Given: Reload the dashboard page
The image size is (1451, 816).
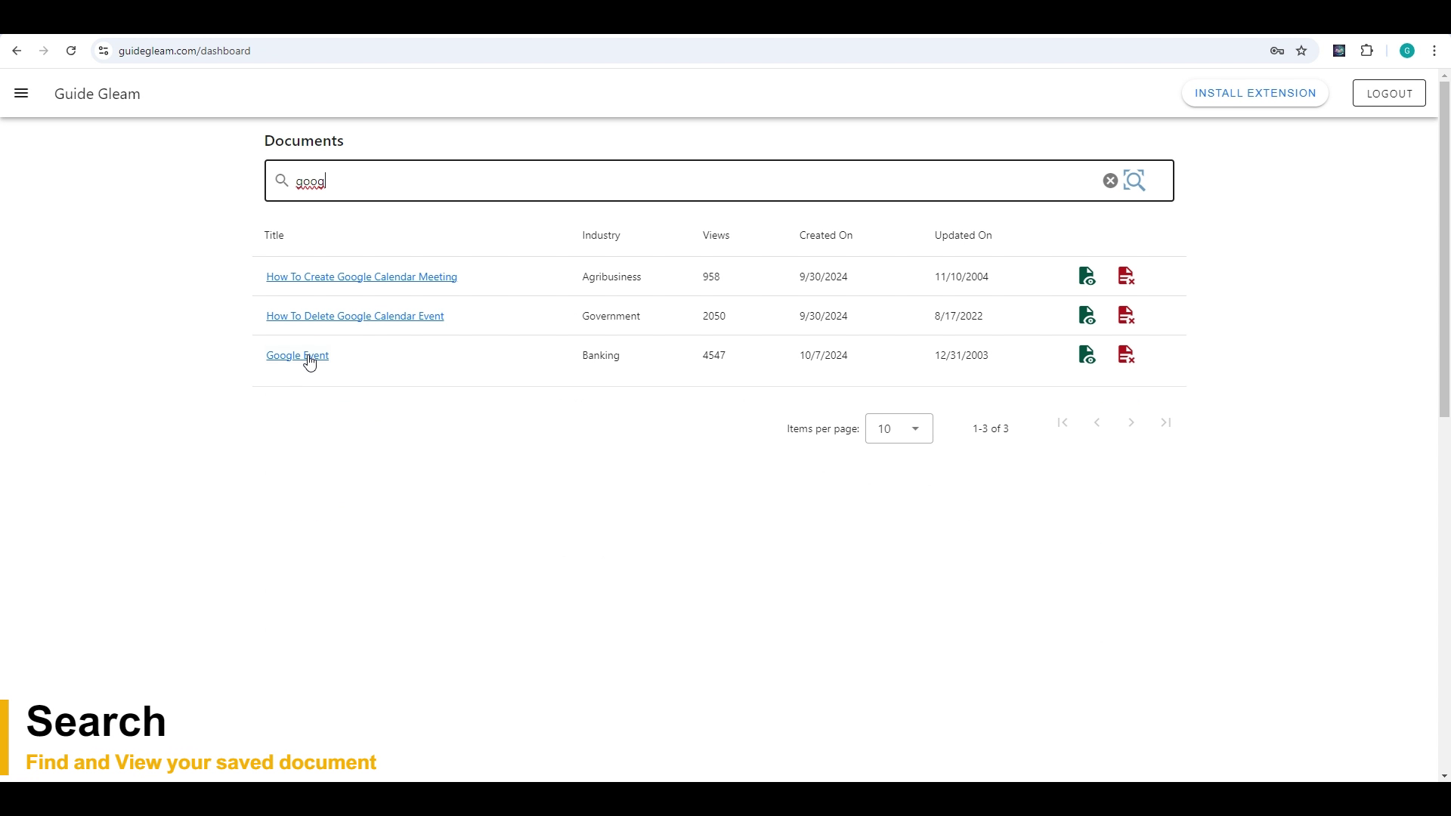Looking at the screenshot, I should point(71,51).
